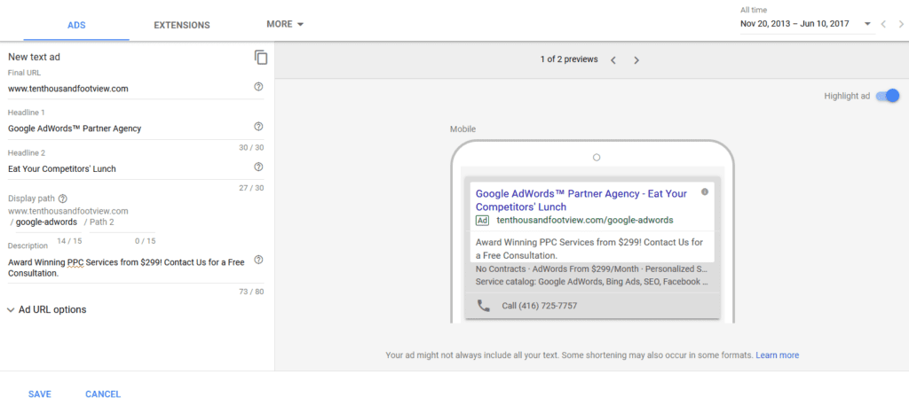909x413 pixels.
Task: Open help for Headline 1 field
Action: [x=258, y=126]
